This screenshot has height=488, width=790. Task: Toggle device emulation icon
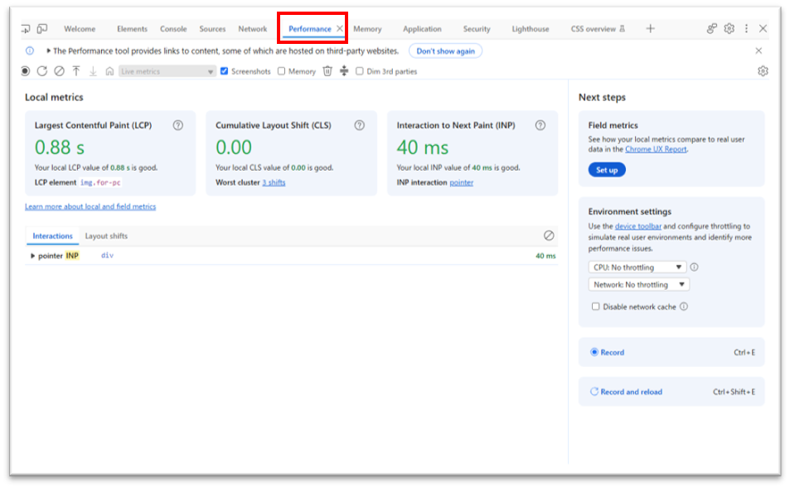click(42, 29)
